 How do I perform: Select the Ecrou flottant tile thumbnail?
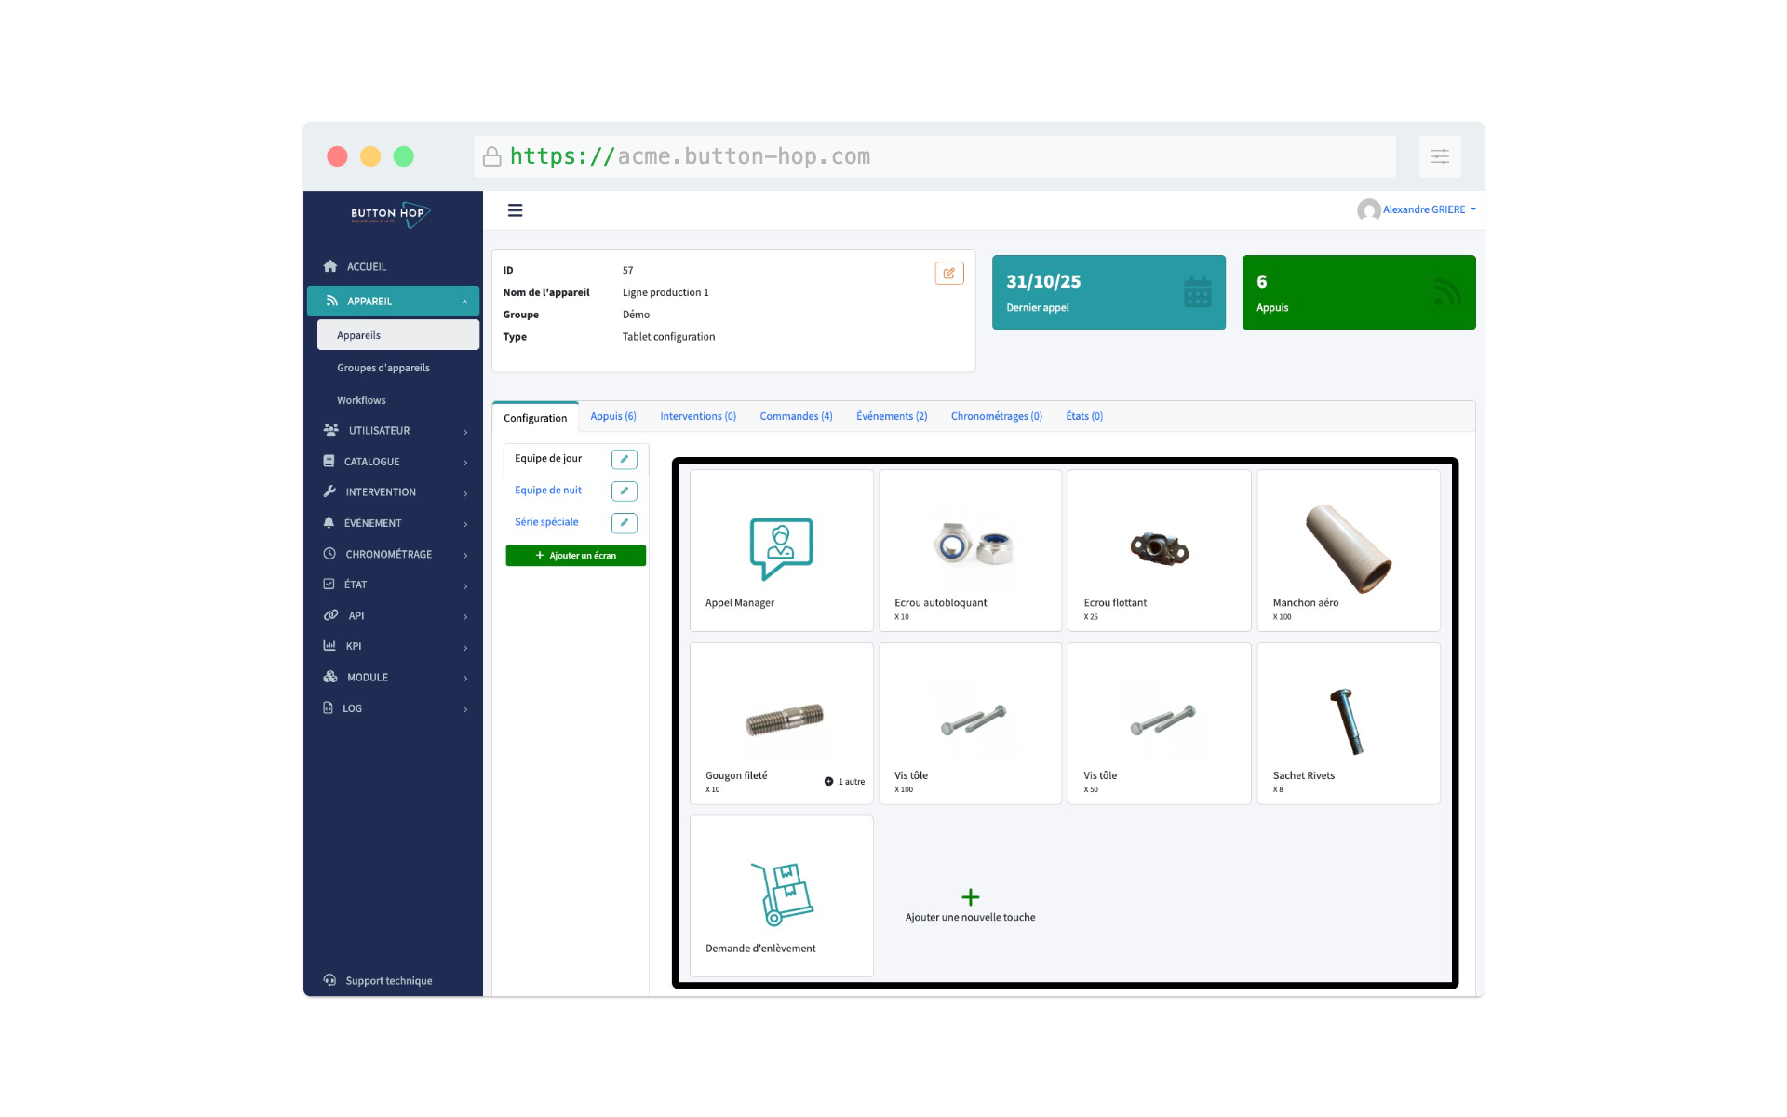pyautogui.click(x=1159, y=547)
